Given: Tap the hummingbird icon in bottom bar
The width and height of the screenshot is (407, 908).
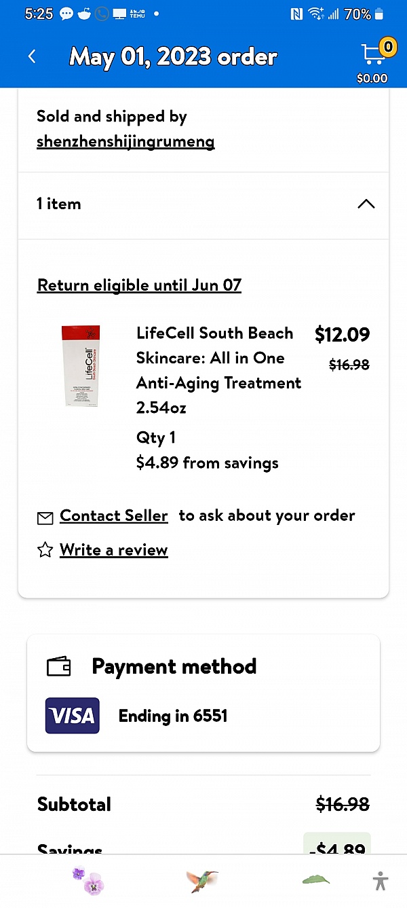Looking at the screenshot, I should pos(202,881).
